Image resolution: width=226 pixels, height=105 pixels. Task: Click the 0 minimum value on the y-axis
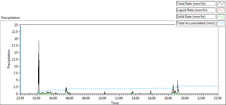(x=17, y=94)
